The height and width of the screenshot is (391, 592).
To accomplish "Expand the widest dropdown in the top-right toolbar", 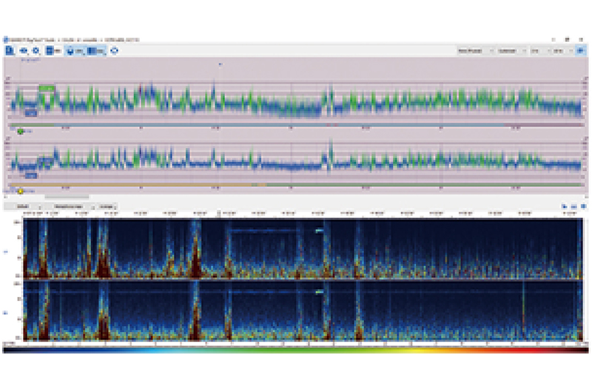I will 471,50.
